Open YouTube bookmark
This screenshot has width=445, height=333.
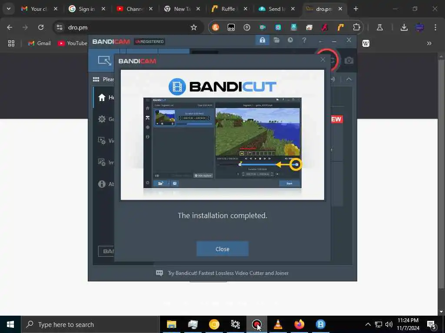pos(73,43)
